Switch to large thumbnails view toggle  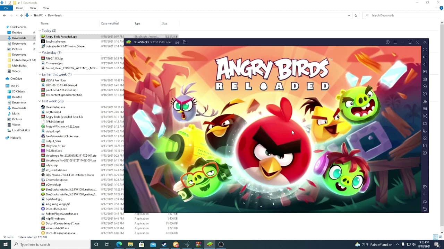[440, 237]
